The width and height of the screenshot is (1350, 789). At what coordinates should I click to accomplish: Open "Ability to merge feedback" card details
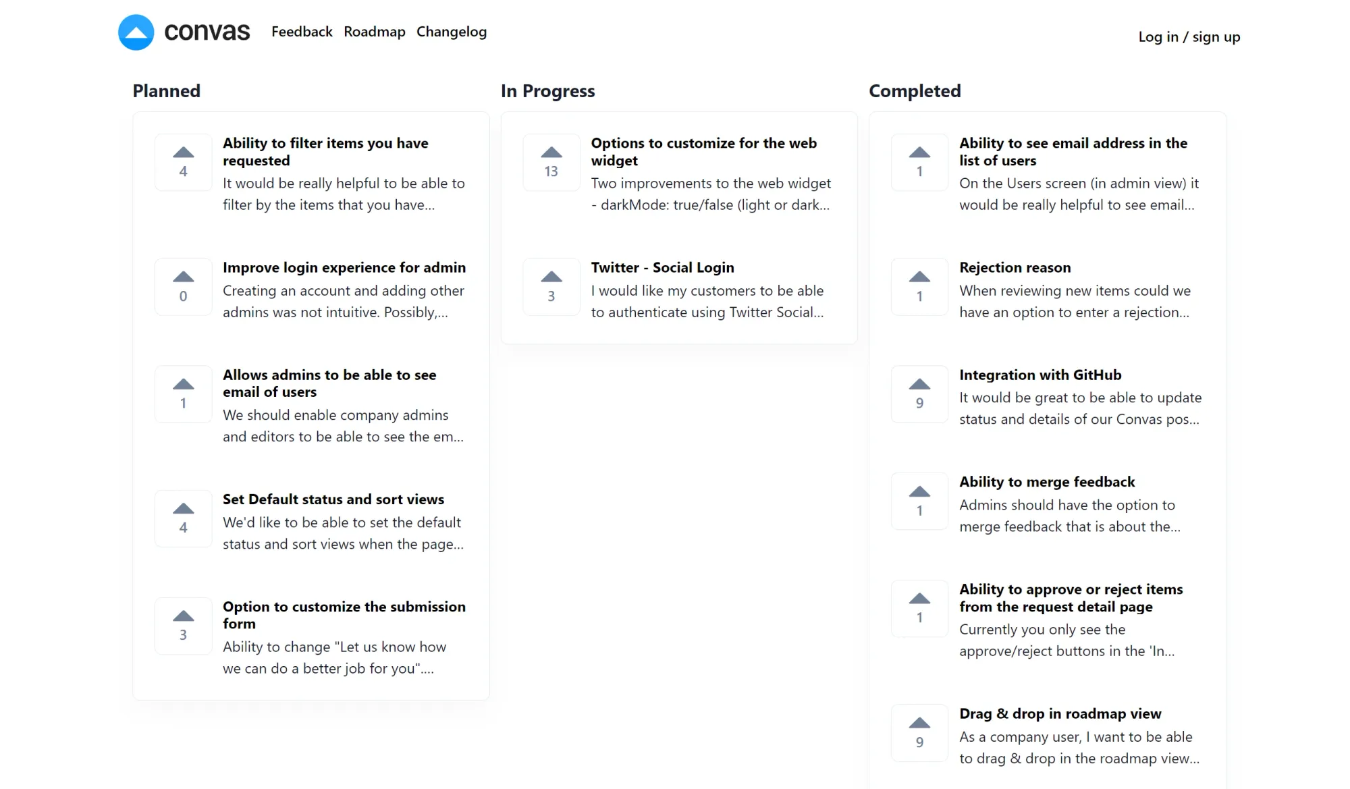(1046, 481)
